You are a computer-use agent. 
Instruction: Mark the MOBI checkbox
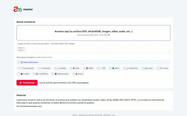pos(84,68)
